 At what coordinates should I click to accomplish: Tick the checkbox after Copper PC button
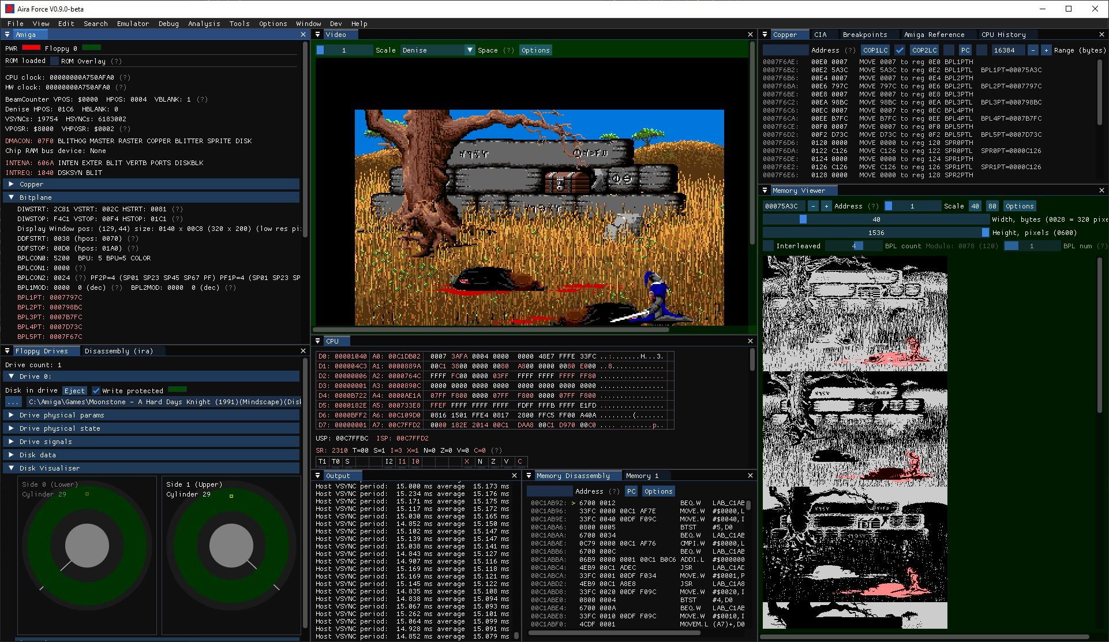tap(981, 50)
